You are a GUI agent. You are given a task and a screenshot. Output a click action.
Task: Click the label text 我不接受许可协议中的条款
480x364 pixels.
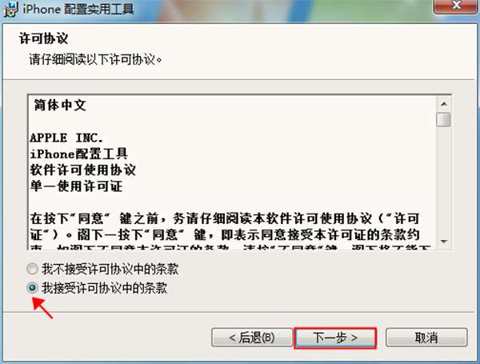(x=110, y=269)
